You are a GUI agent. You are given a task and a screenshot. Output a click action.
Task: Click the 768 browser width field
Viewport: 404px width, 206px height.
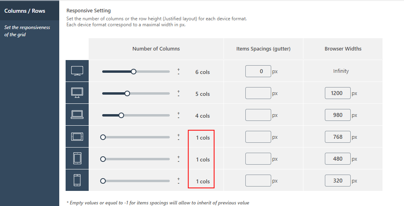pyautogui.click(x=338, y=137)
